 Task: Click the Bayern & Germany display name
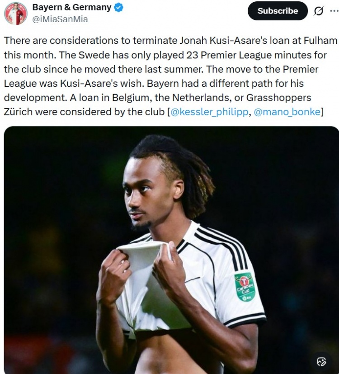tap(72, 7)
